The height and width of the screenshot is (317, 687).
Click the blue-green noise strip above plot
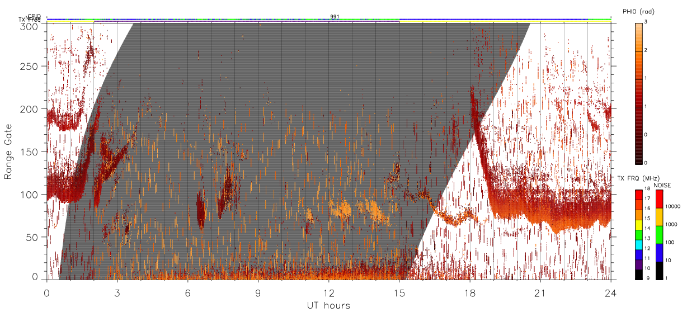328,20
